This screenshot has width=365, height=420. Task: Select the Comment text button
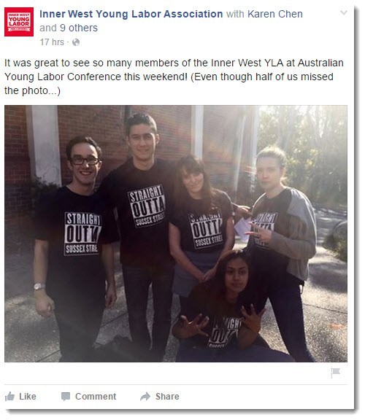point(96,397)
